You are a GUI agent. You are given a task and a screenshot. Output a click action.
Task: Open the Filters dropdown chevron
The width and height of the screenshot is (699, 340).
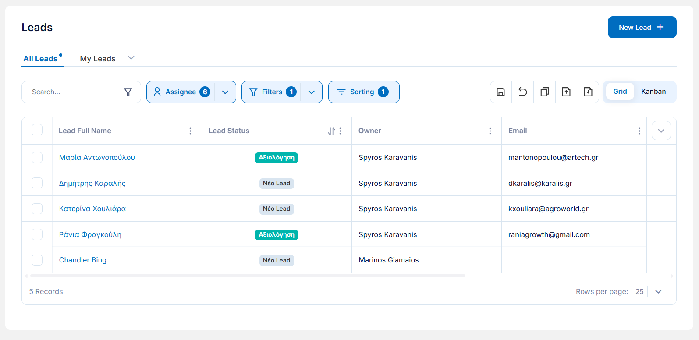[x=312, y=92]
